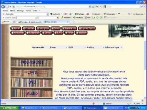
Task: Expand the Informatique category dropdown
Action: point(122,47)
